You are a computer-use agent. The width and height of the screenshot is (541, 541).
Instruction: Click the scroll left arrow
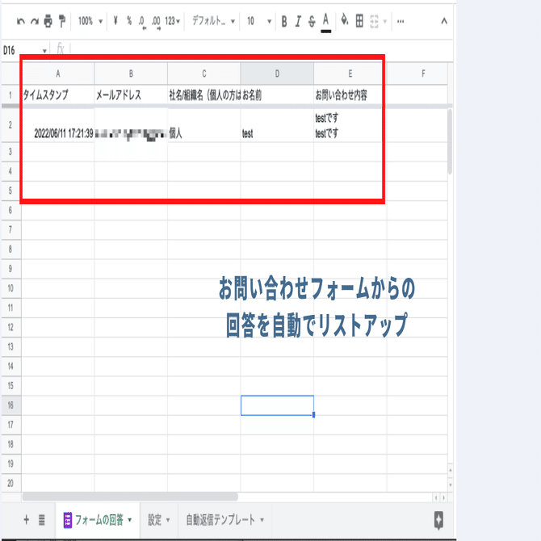coord(436,497)
